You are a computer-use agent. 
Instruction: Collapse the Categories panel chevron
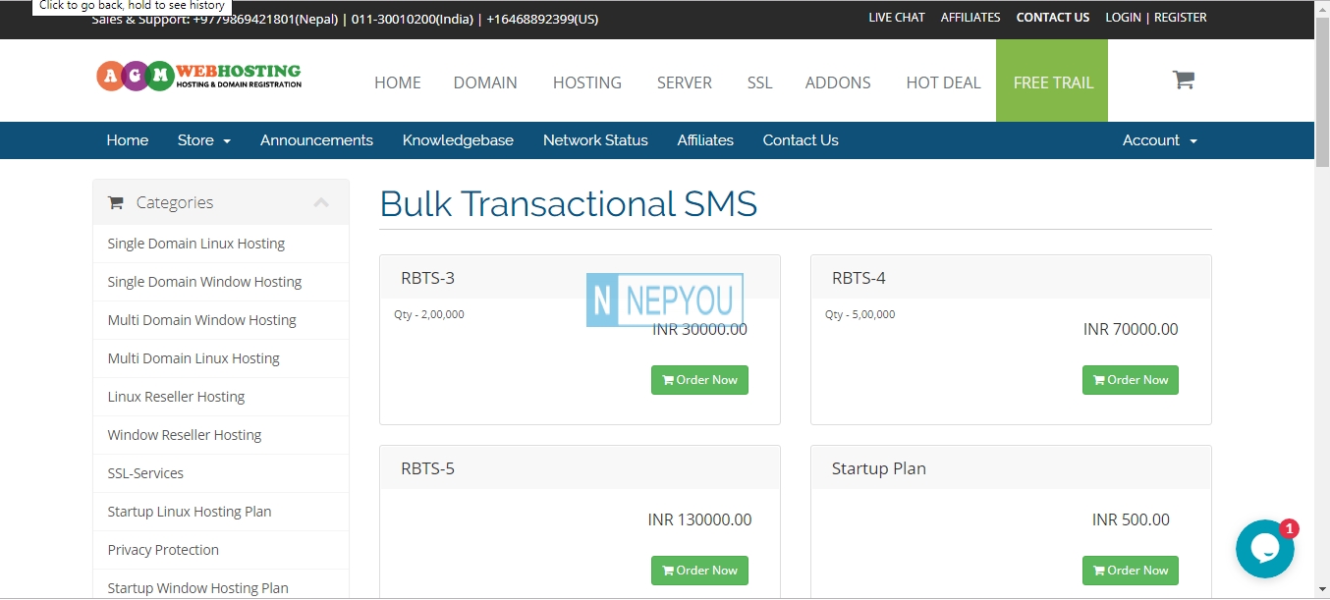[321, 202]
